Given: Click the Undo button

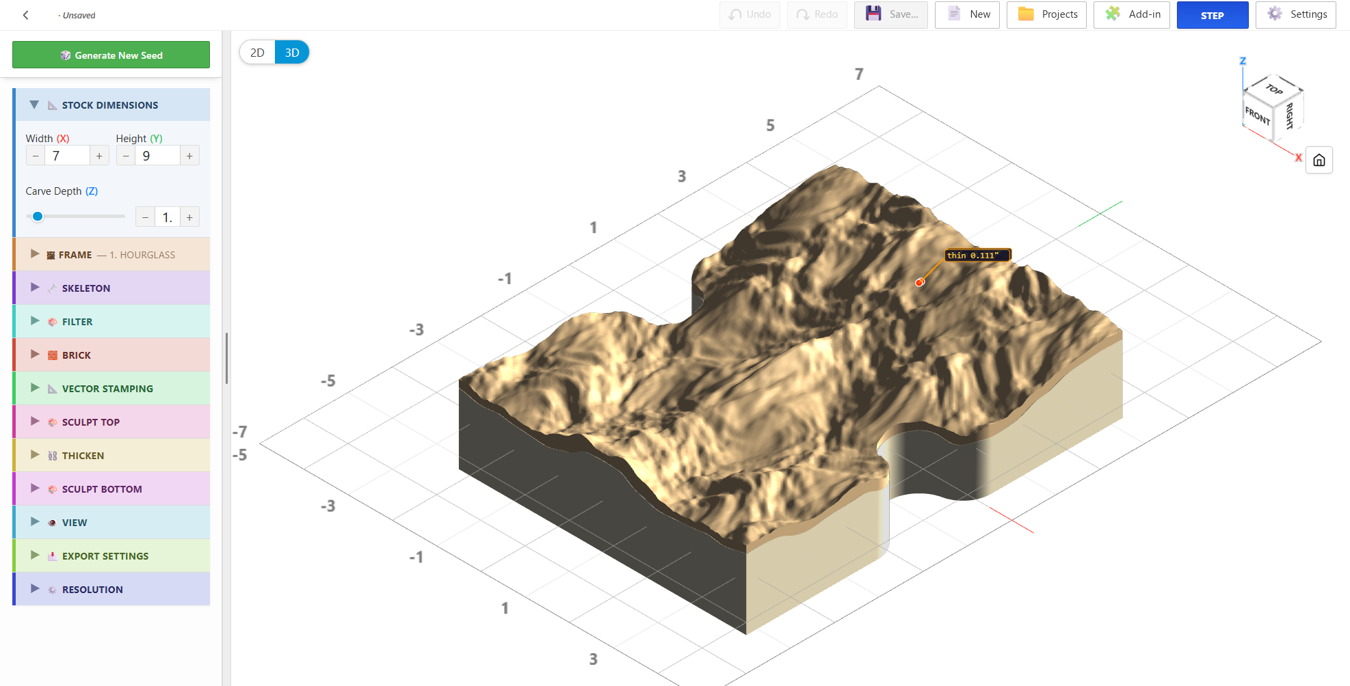Looking at the screenshot, I should pos(750,14).
